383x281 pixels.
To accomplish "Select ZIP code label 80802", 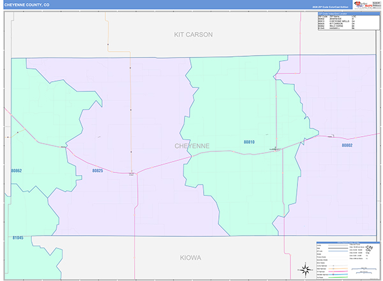I will 347,145.
